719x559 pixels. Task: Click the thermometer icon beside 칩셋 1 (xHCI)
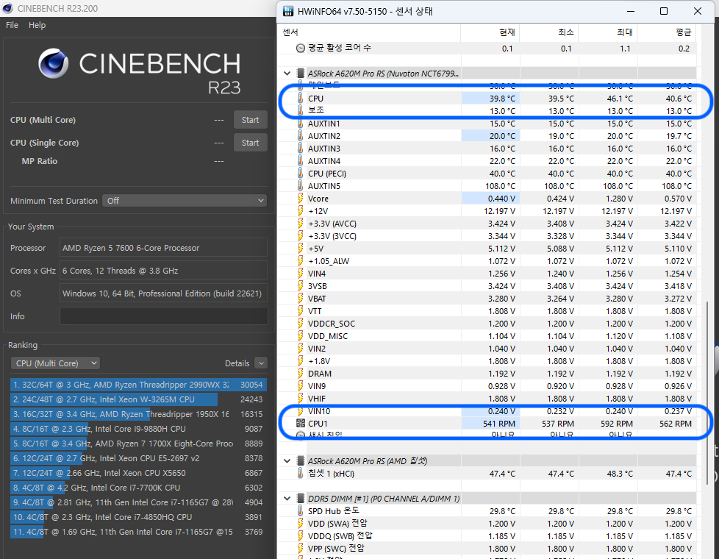[301, 473]
